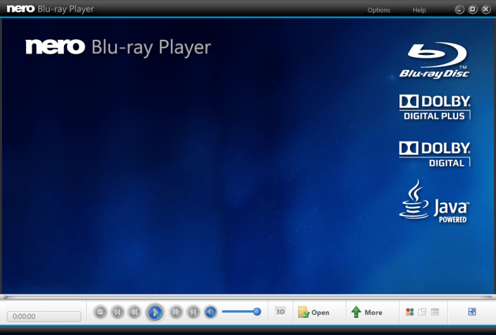Click the Rewind button
Viewport: 496px width, 335px height.
[x=134, y=312]
